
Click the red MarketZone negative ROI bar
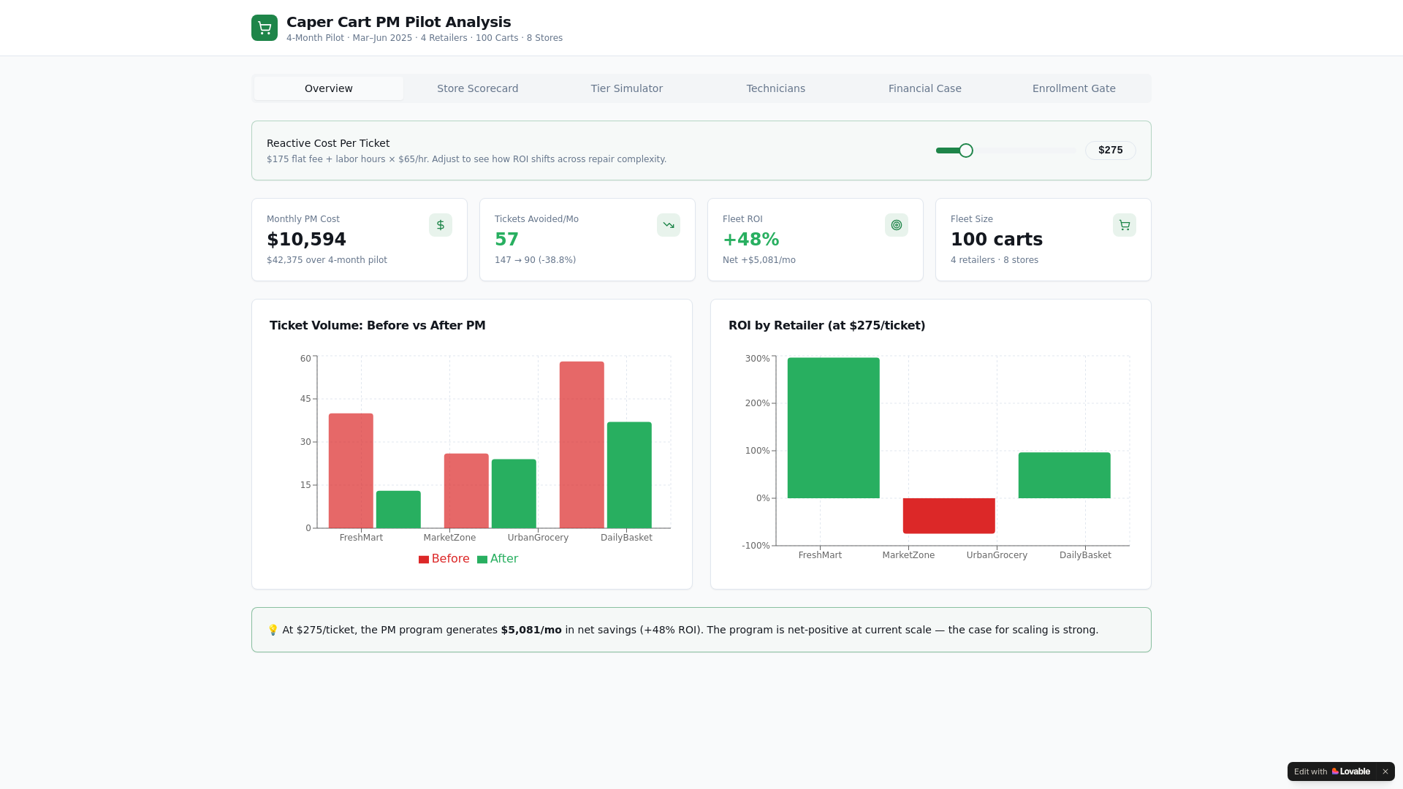point(948,516)
